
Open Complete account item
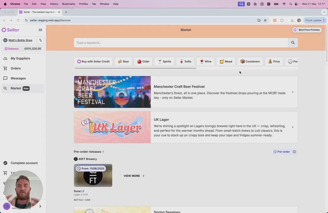click(23, 163)
